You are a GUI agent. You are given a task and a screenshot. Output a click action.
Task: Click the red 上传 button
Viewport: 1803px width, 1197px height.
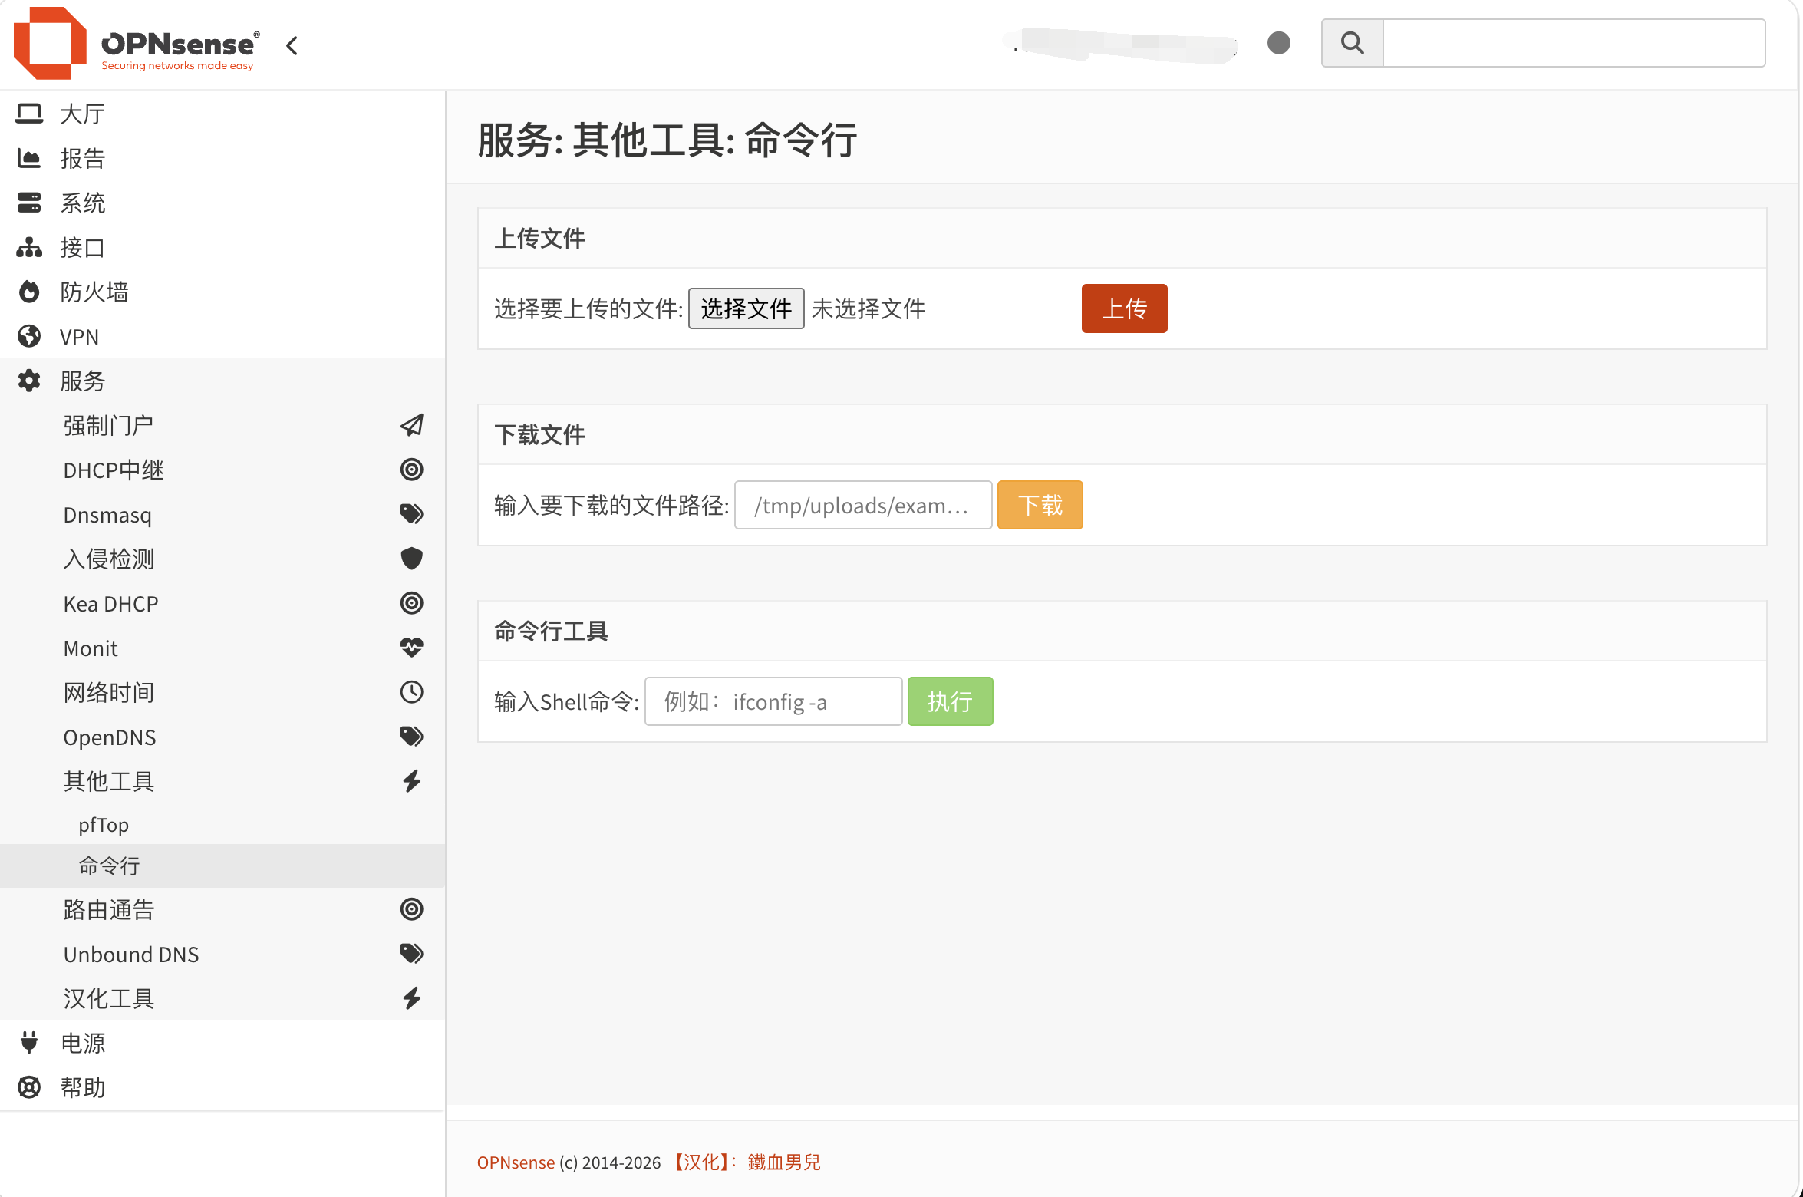(x=1124, y=308)
